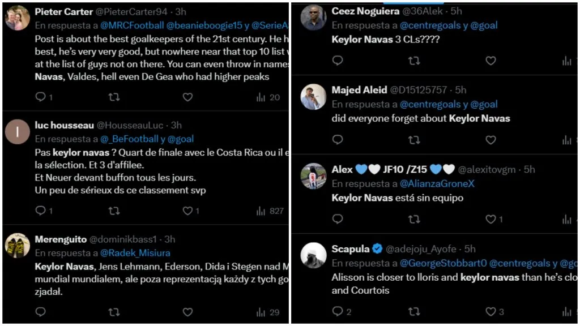Retweet luc housseau's reply
The image size is (580, 326).
tap(114, 211)
